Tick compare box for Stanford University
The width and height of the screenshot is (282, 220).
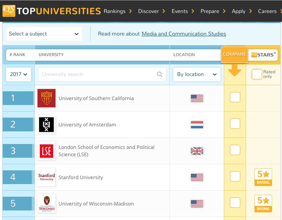tap(235, 176)
